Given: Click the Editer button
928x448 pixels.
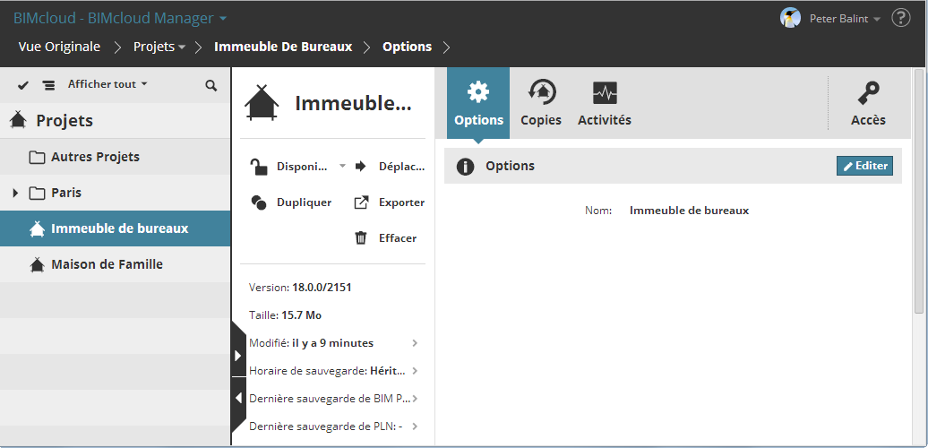Looking at the screenshot, I should [864, 166].
